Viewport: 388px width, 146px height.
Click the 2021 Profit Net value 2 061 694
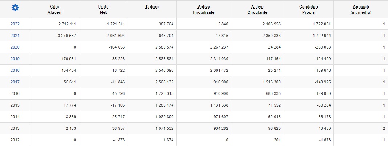112,36
